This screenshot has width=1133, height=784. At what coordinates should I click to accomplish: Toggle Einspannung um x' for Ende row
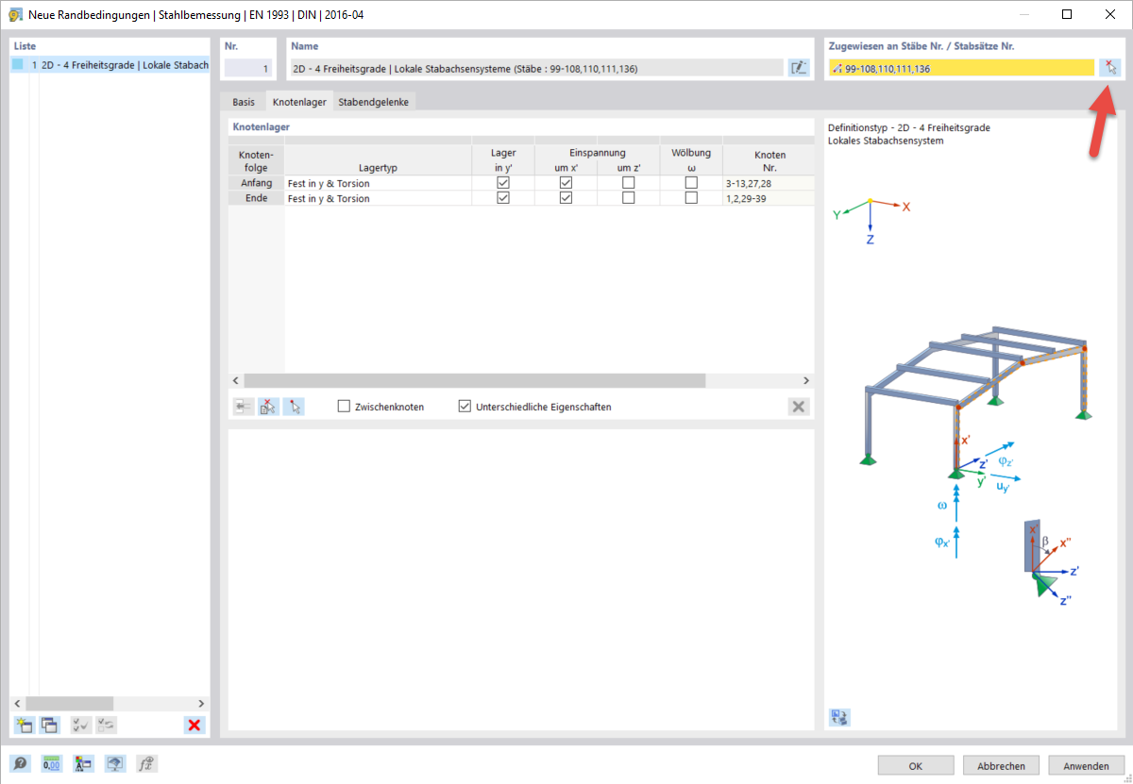[566, 198]
